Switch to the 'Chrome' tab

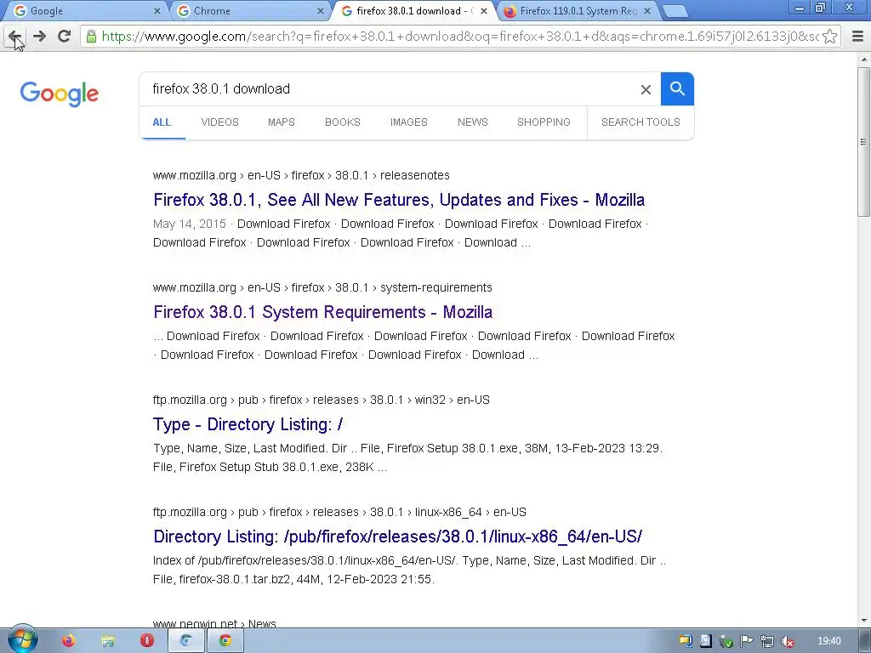[x=248, y=10]
